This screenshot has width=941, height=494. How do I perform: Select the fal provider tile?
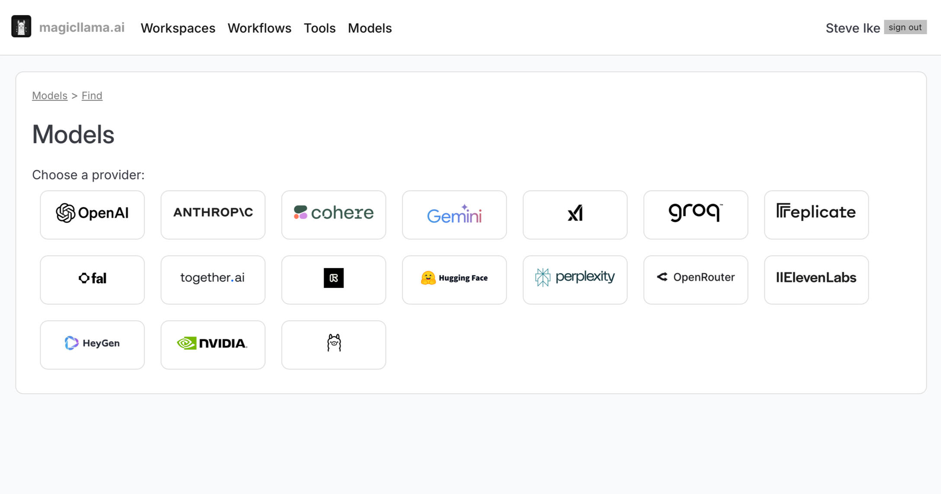pos(92,280)
